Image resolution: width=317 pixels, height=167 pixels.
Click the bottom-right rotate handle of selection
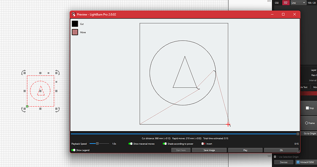57,109
